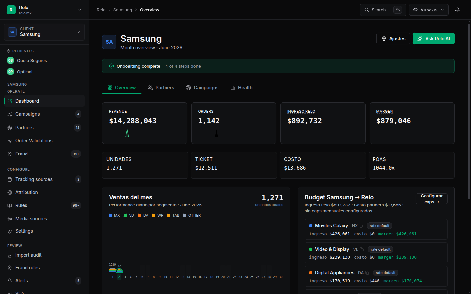Open the notifications bell
The width and height of the screenshot is (471, 294).
point(457,10)
